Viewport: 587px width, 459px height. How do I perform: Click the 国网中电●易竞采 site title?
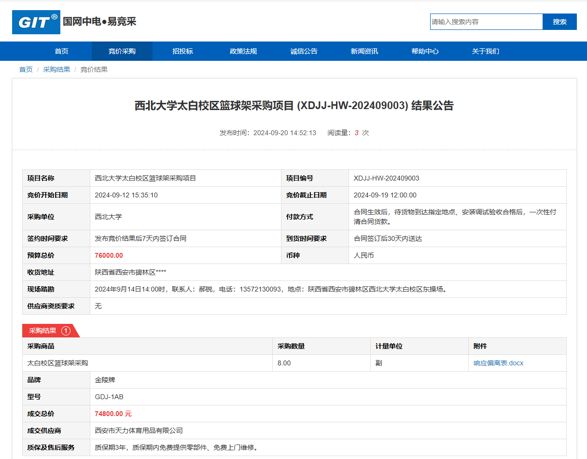point(100,22)
